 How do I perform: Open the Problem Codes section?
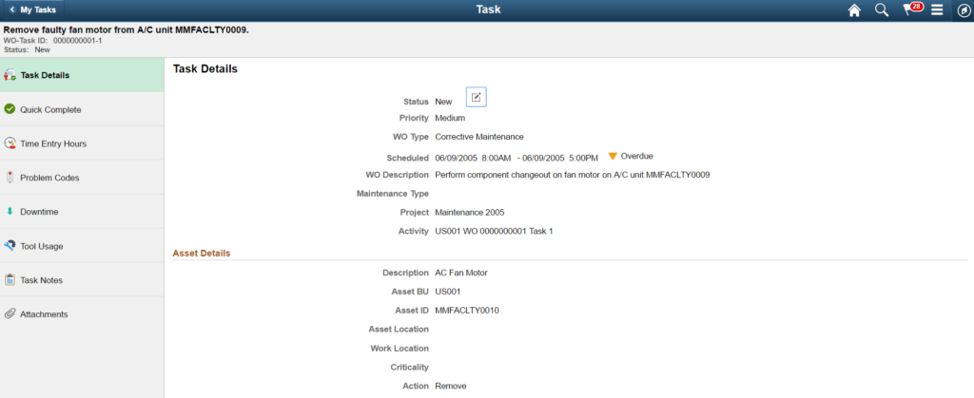(x=49, y=178)
